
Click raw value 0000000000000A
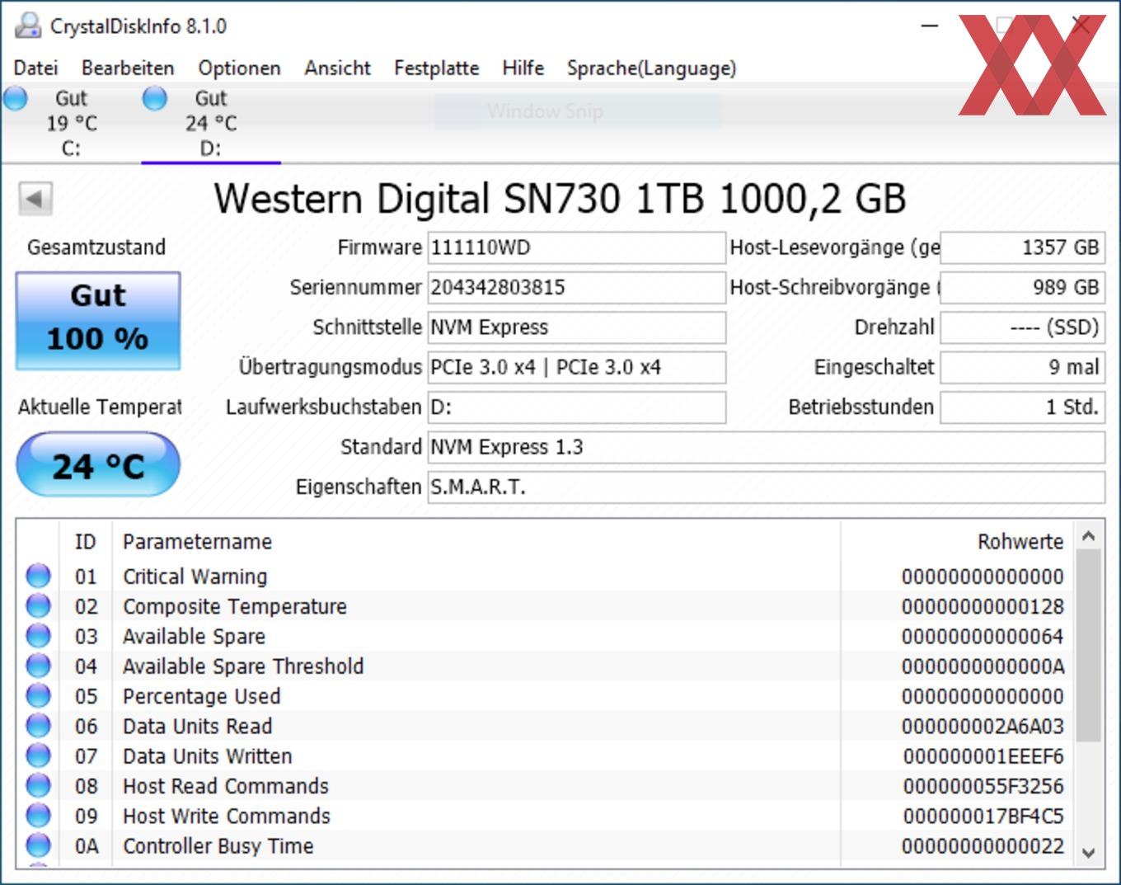tap(983, 666)
